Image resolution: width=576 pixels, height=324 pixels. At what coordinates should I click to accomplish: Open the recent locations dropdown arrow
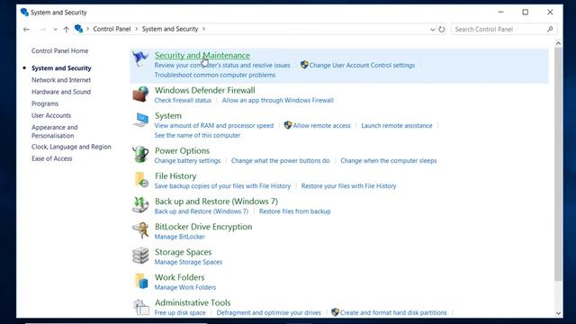pos(55,30)
